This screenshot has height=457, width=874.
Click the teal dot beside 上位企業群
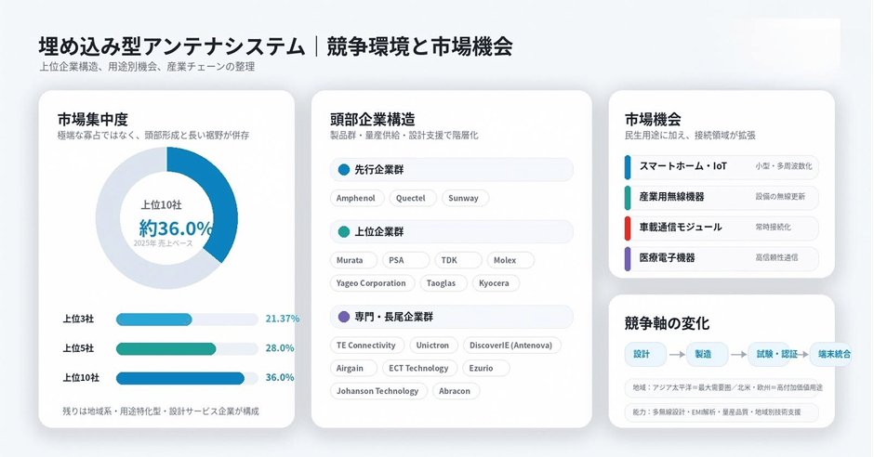click(344, 231)
